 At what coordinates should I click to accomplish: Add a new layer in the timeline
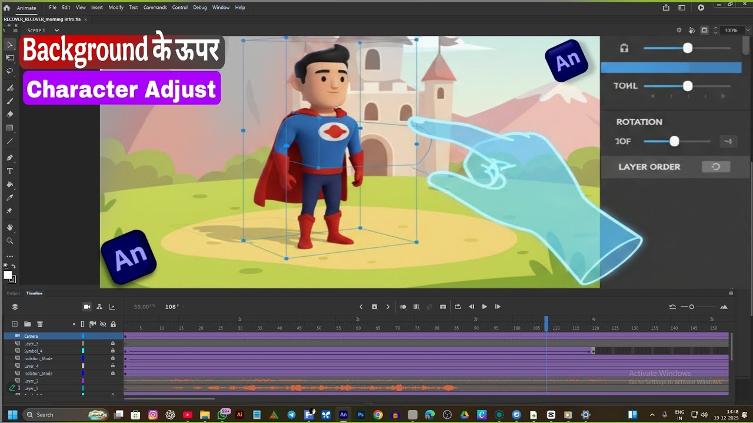click(15, 324)
